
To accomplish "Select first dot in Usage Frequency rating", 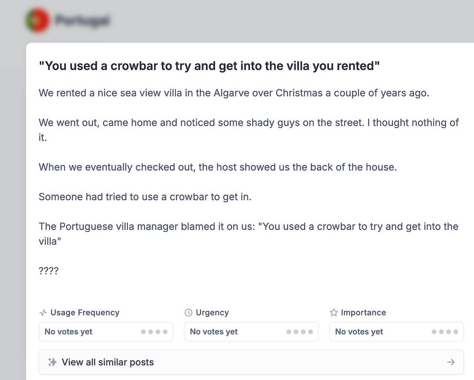I will [144, 332].
